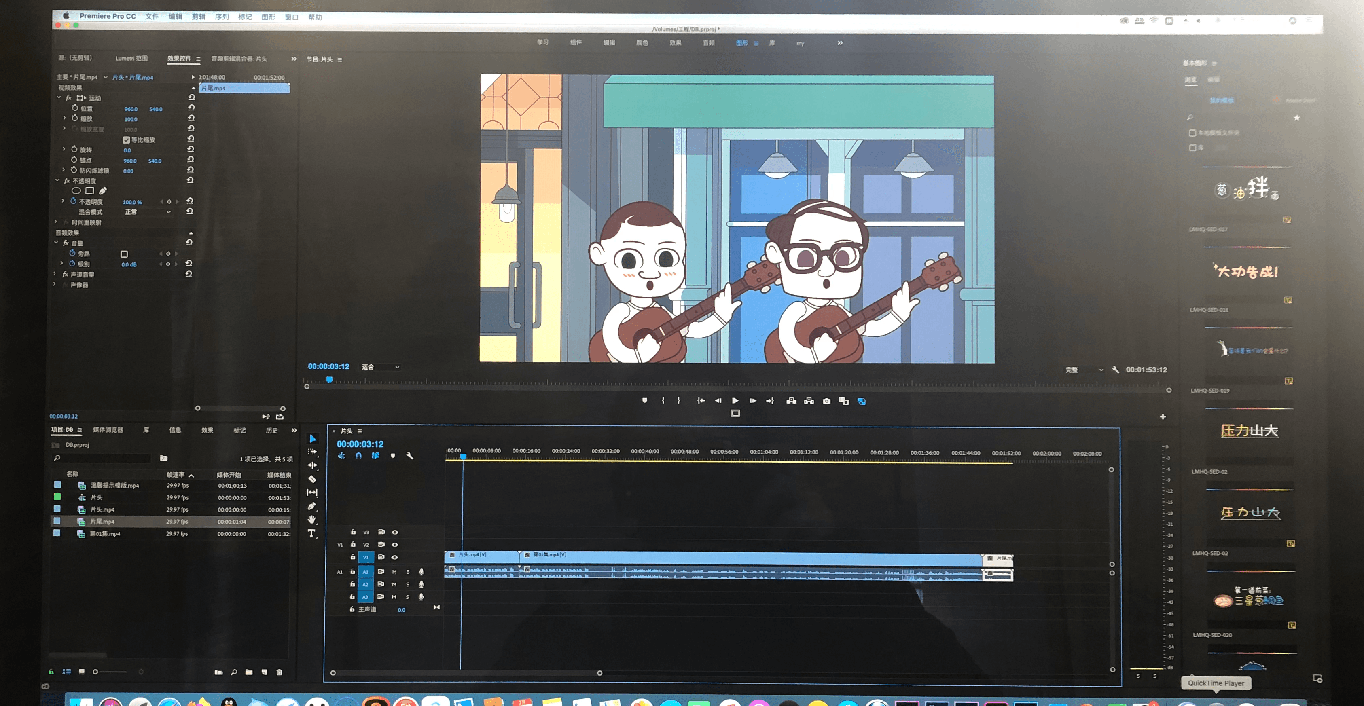
Task: Select 片尾.mp4 in project panel
Action: point(102,521)
